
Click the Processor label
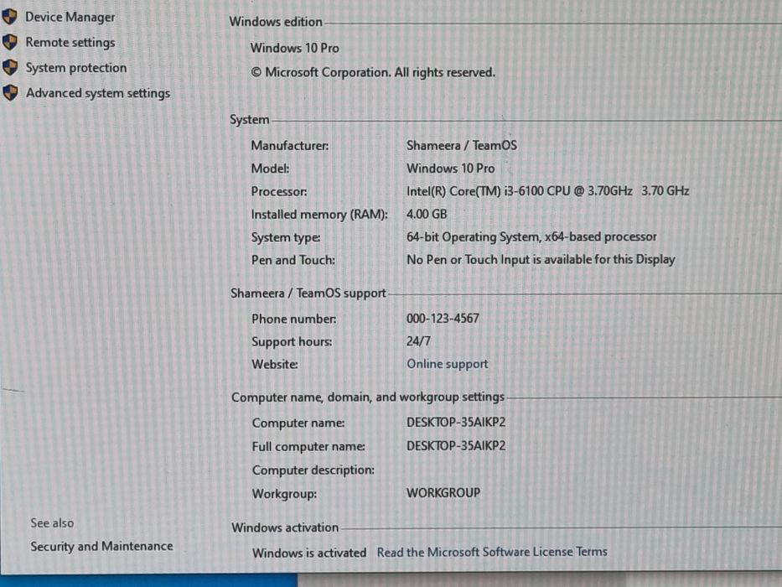279,192
